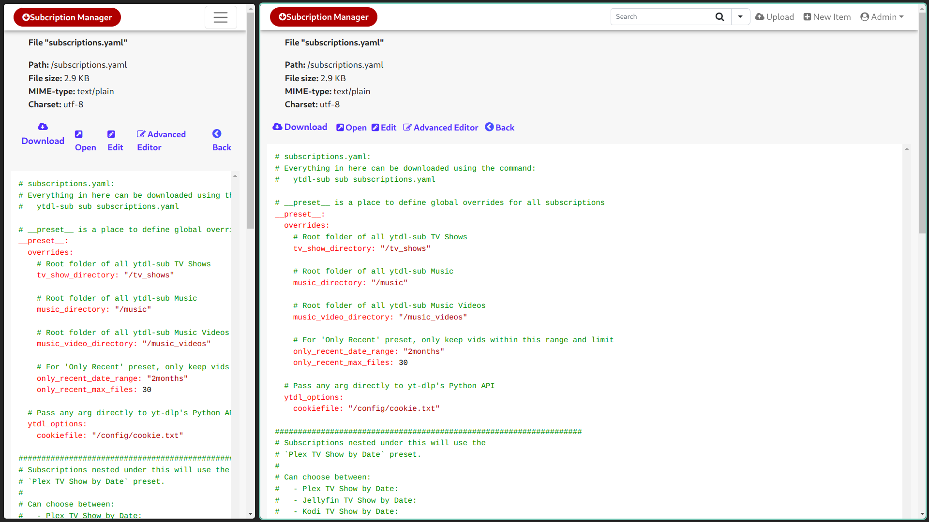929x522 pixels.
Task: Click the search magnifier icon
Action: coord(719,17)
